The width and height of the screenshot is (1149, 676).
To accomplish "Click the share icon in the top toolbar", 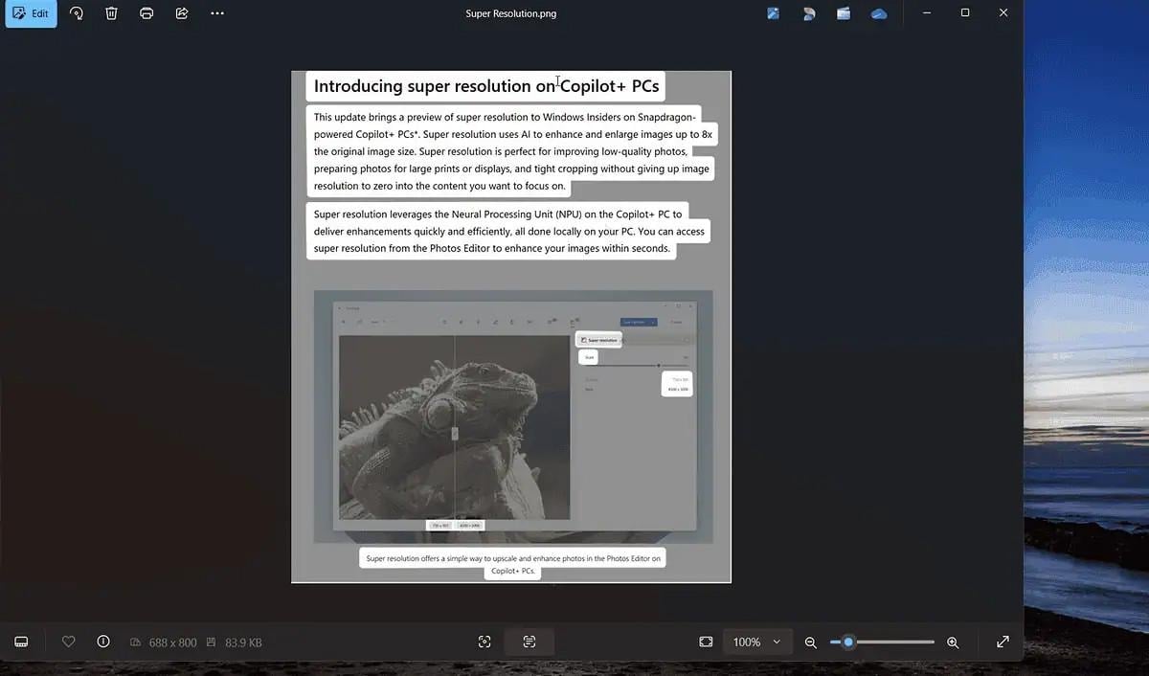I will [x=182, y=14].
